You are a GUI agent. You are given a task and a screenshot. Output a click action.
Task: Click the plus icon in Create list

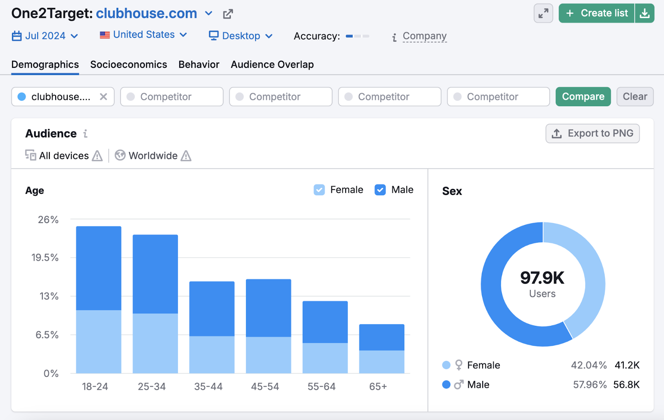(x=570, y=13)
